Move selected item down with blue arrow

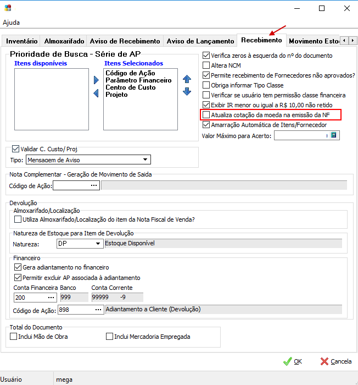point(187,92)
